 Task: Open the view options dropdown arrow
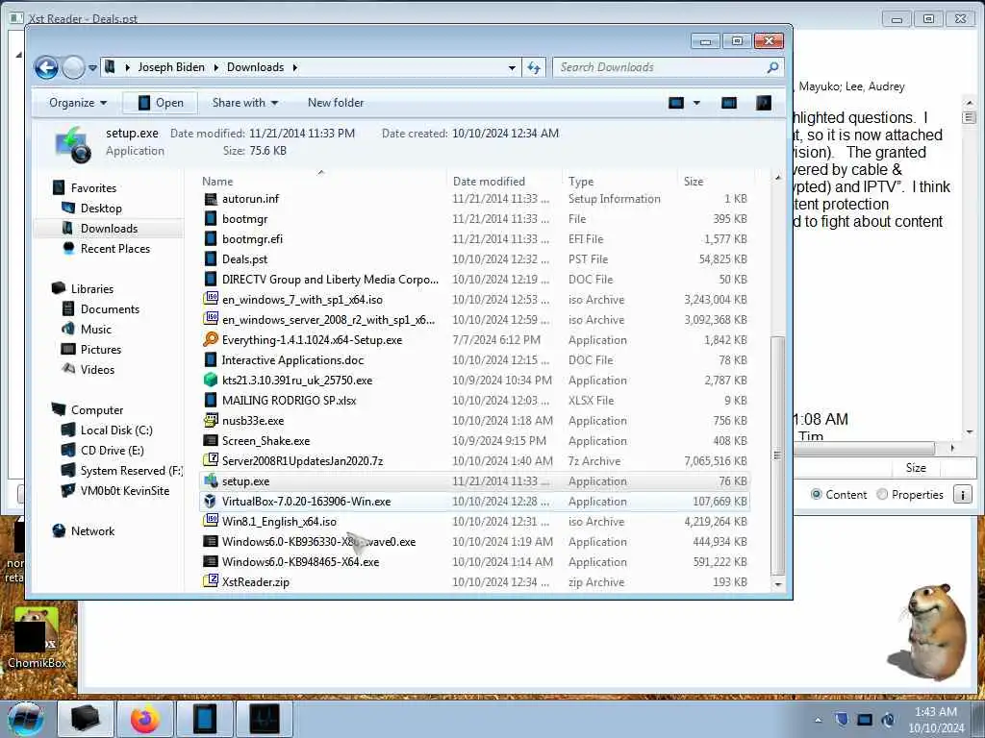(696, 102)
